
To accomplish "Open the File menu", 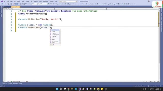I will (x=5, y=1).
